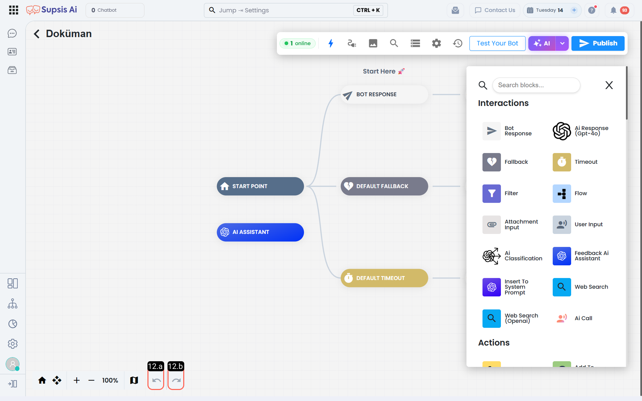Select the DEFAULT FALLBACK node
This screenshot has height=401, width=642.
pos(385,186)
